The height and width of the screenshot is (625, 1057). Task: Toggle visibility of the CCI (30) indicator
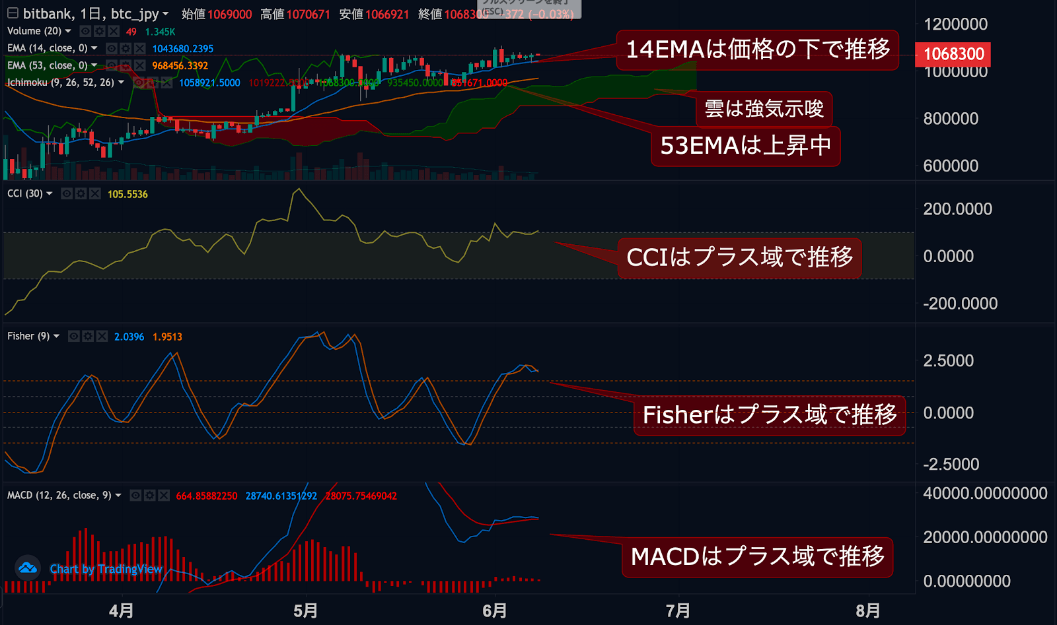click(67, 193)
